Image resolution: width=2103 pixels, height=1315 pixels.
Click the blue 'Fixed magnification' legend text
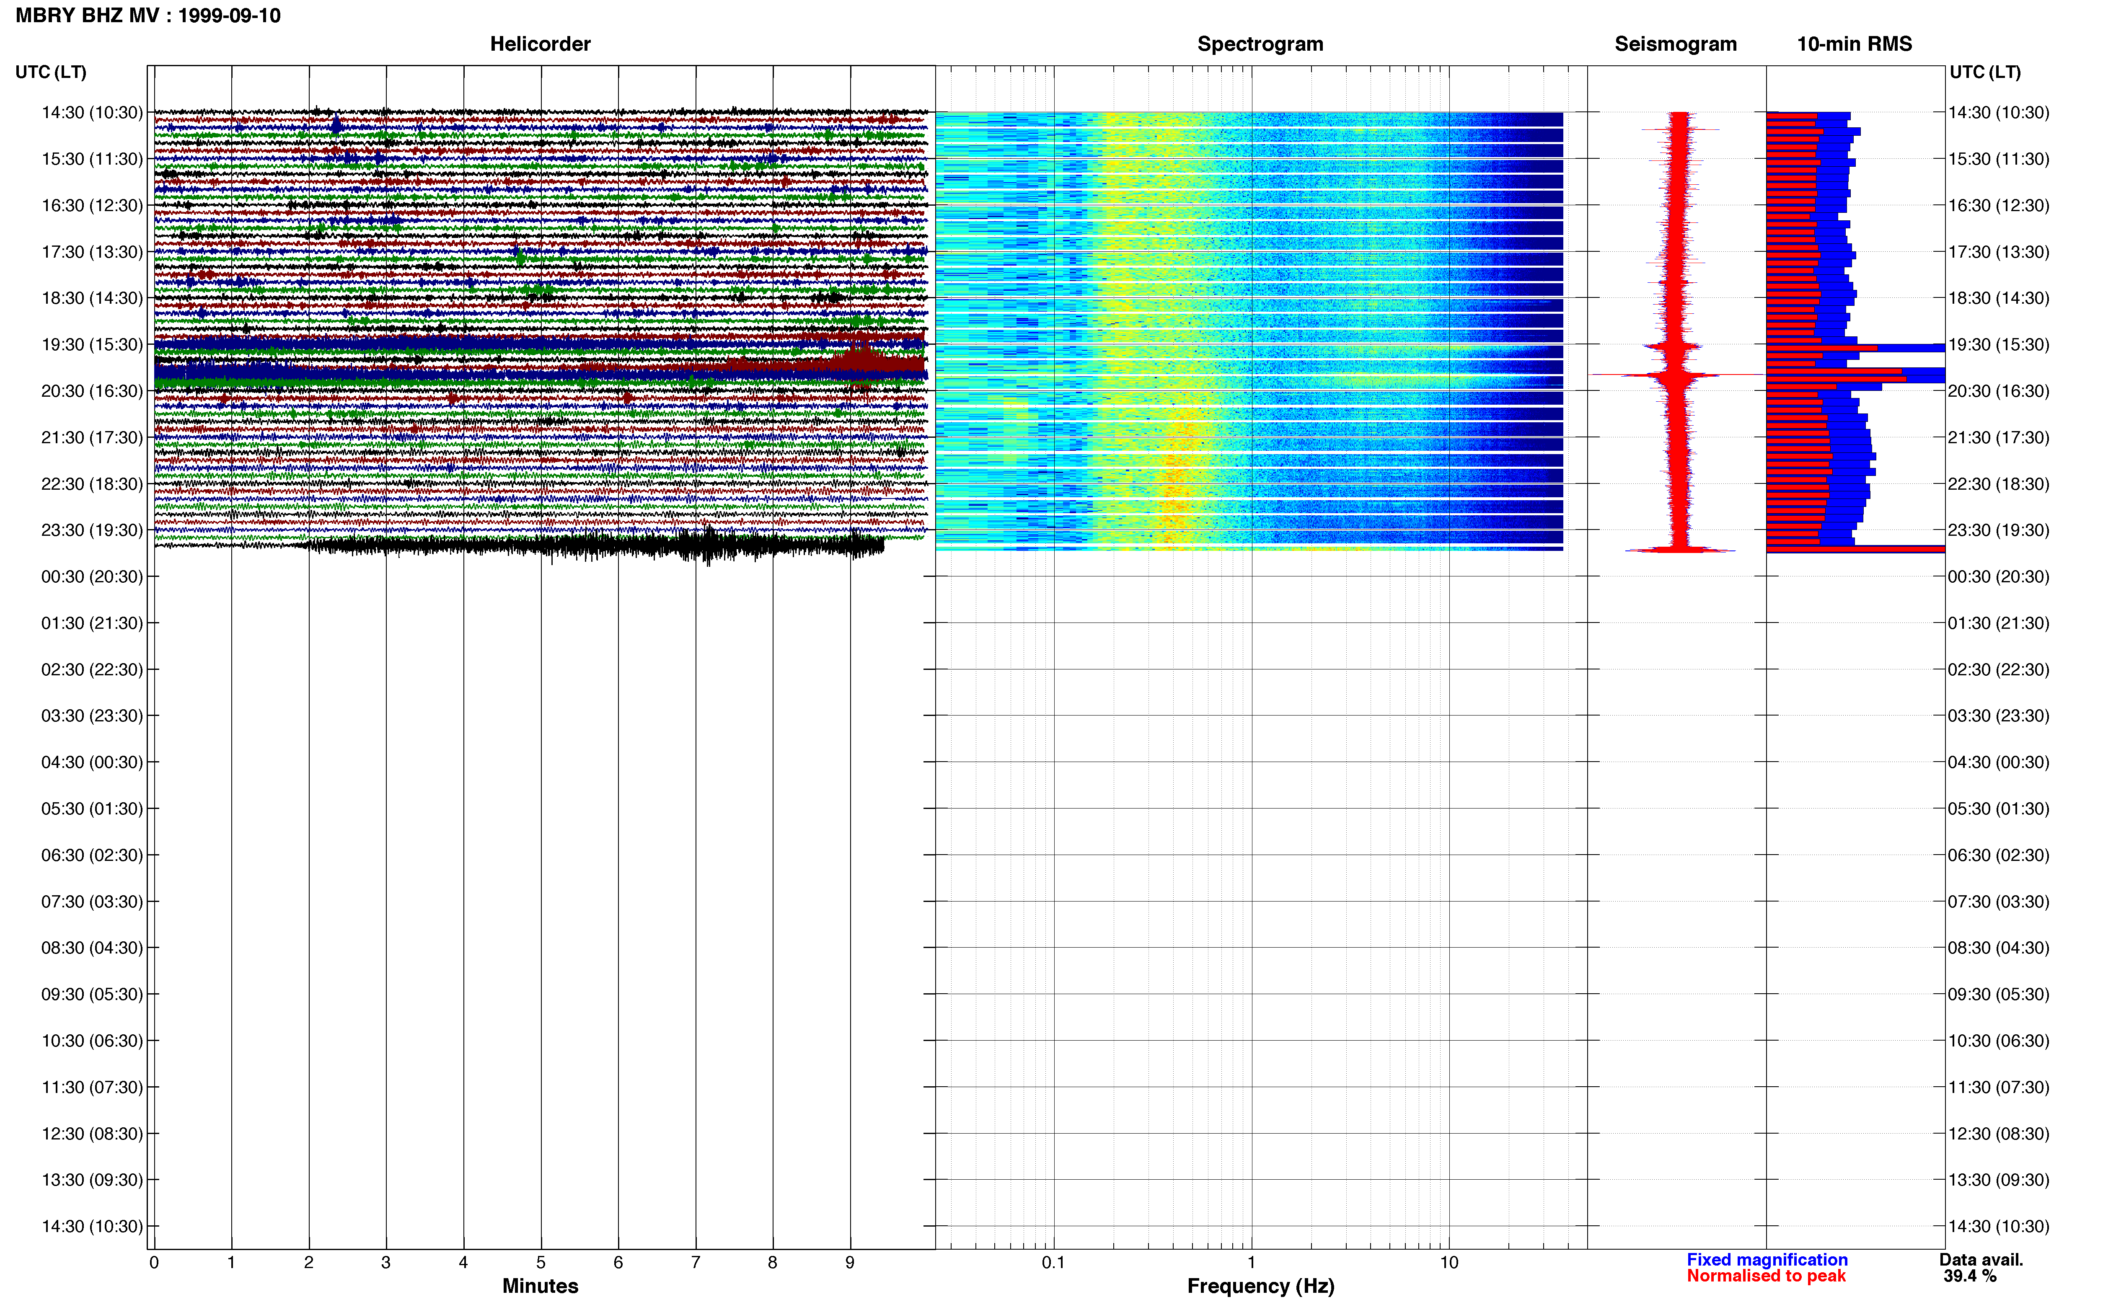click(x=1767, y=1259)
